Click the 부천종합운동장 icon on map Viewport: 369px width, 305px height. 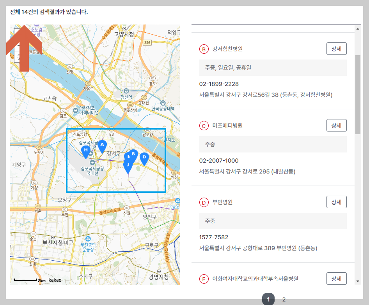click(88, 239)
